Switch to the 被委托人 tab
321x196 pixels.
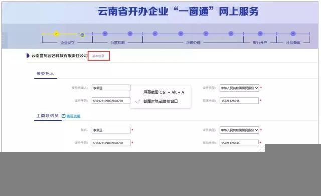click(x=45, y=74)
